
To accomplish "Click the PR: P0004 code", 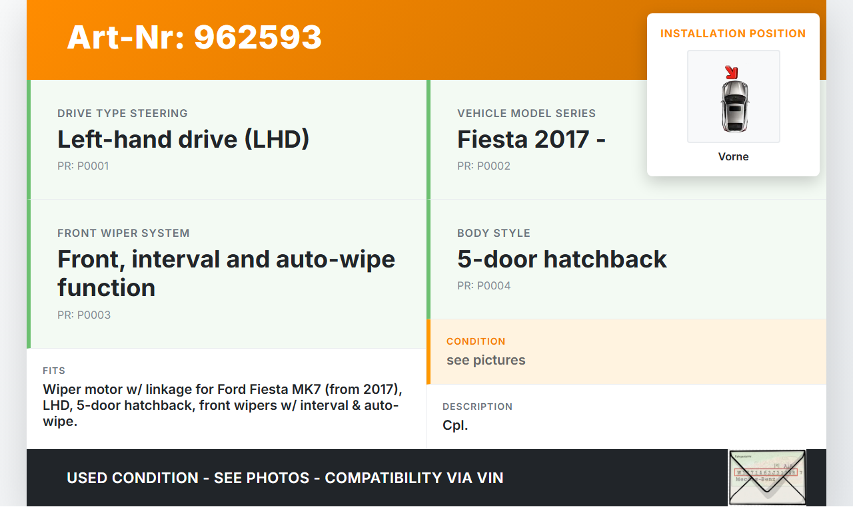I will 484,285.
